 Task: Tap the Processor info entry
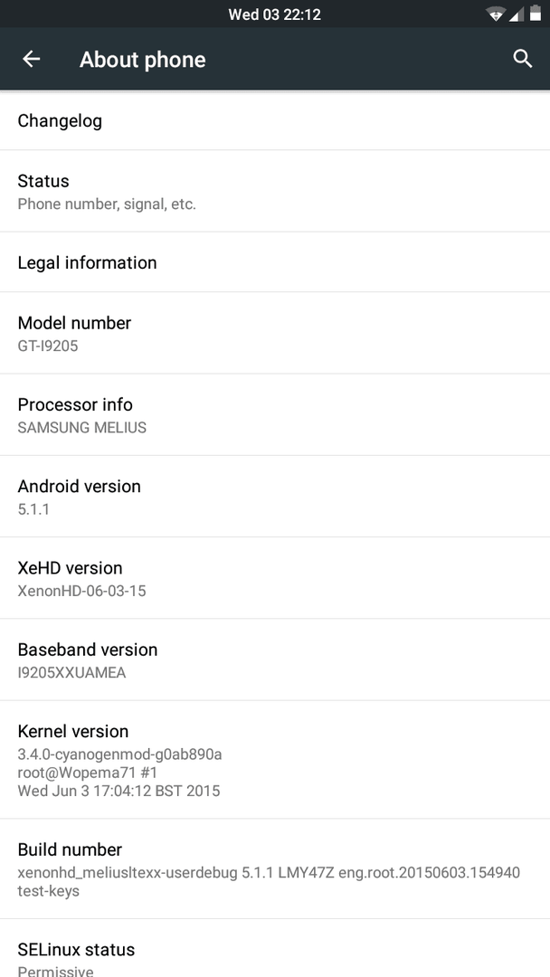pyautogui.click(x=275, y=414)
